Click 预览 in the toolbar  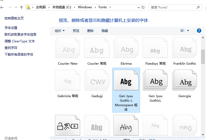[76, 31]
